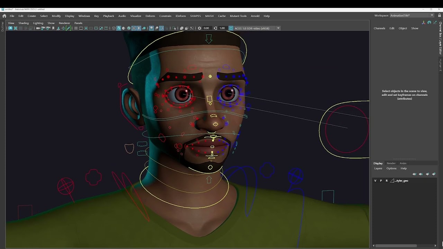This screenshot has width=443, height=249.
Task: Click the Channel Box toggle icon with colored axes
Action: tap(423, 22)
